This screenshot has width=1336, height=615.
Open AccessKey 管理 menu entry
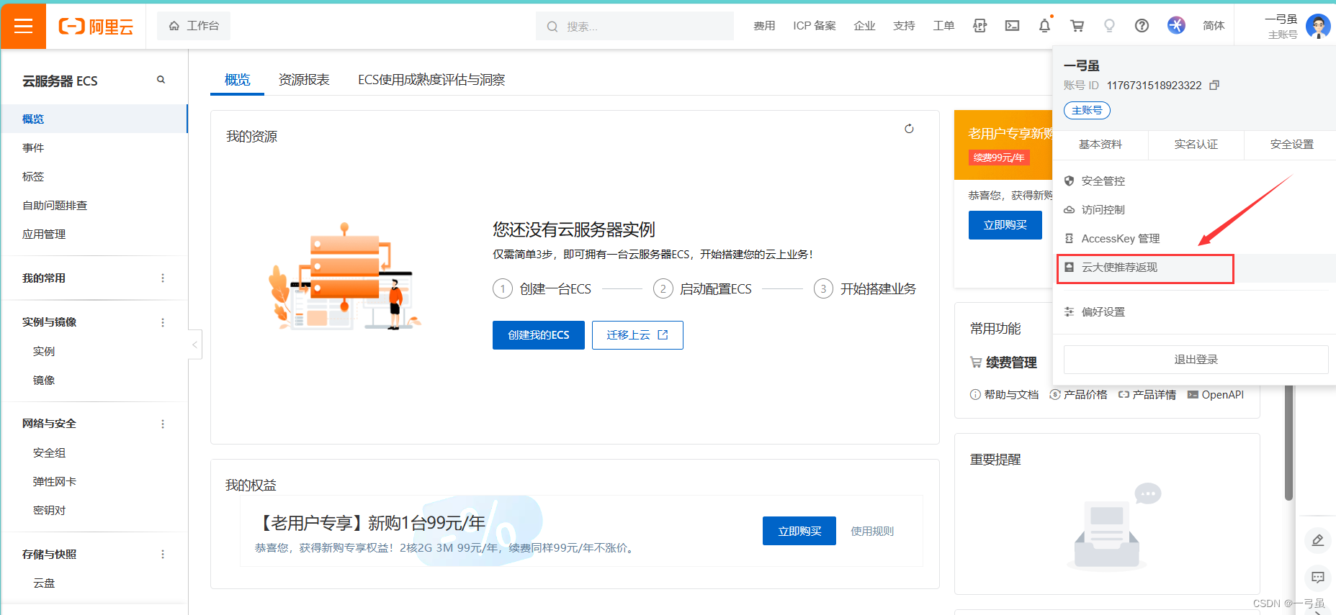click(x=1194, y=238)
